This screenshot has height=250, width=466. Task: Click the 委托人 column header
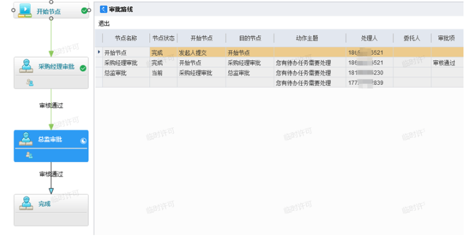[x=412, y=38]
